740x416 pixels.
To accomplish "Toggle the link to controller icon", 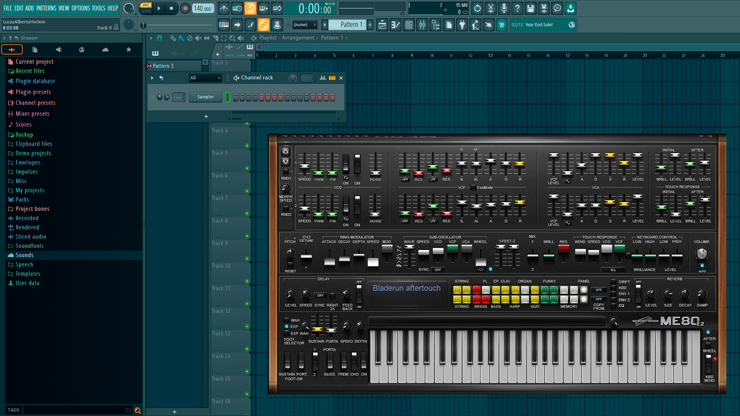I will click(263, 24).
